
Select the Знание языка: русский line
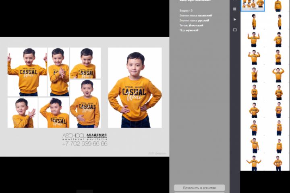pos(194,21)
